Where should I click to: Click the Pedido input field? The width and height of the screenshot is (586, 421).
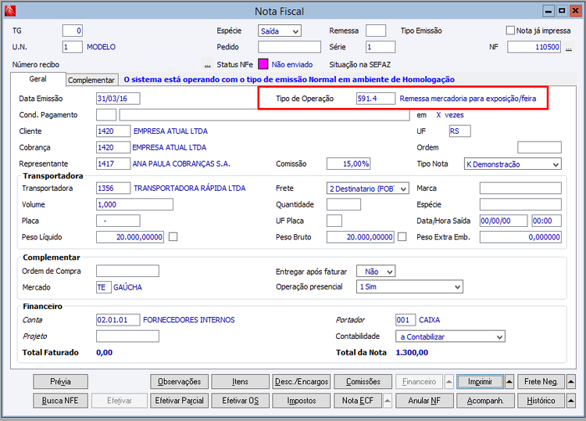pyautogui.click(x=289, y=47)
